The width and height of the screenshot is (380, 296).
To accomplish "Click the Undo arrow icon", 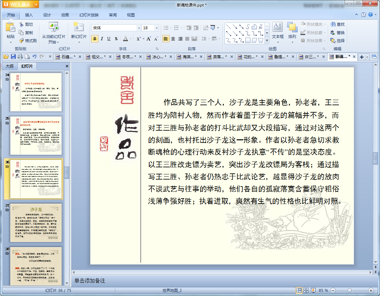I will click(34, 57).
